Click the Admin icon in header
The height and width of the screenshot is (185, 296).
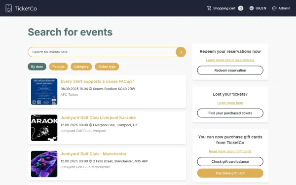274,8
